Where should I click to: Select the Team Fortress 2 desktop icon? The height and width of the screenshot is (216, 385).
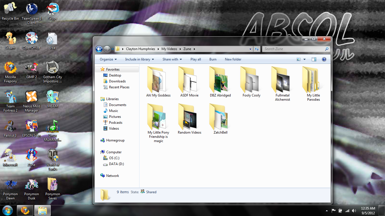(10, 101)
